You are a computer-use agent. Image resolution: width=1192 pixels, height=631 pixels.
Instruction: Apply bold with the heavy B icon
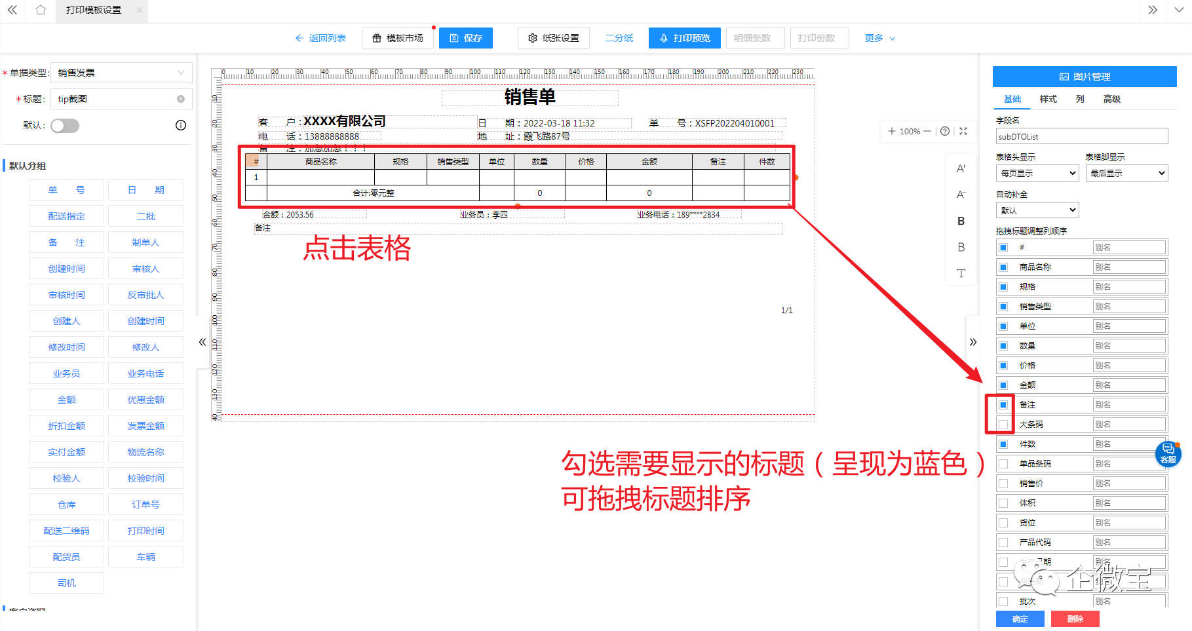coord(961,221)
